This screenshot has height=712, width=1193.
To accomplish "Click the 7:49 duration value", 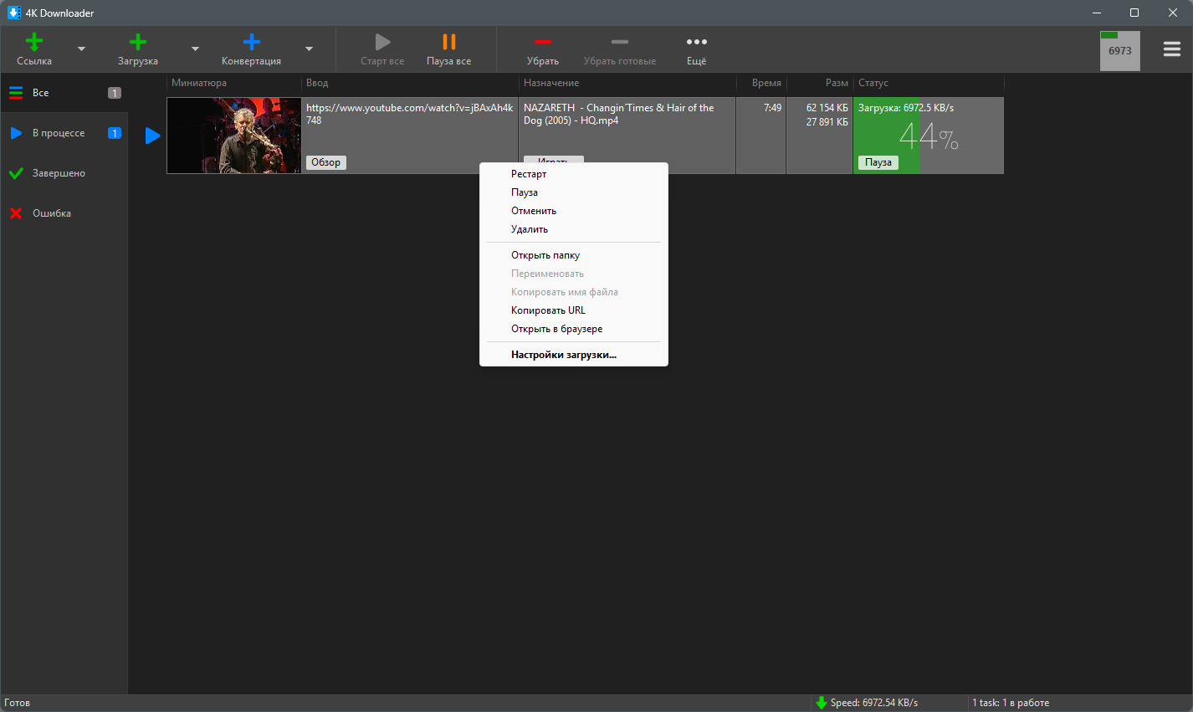I will tap(772, 108).
